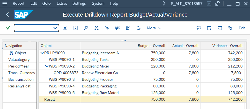This screenshot has height=109, width=250.
Task: Click the ABC characteristic sort icon
Action: [107, 28]
